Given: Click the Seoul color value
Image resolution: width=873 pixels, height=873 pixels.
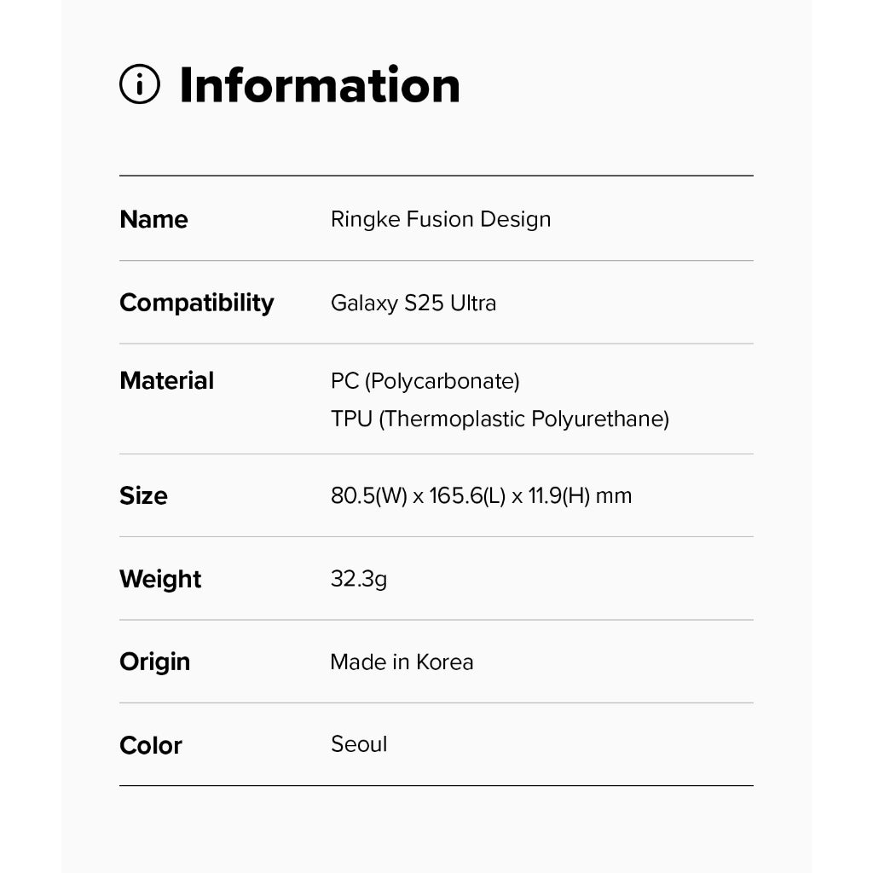Looking at the screenshot, I should click(359, 744).
